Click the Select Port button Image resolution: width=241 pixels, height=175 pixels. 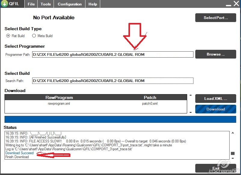(216, 18)
